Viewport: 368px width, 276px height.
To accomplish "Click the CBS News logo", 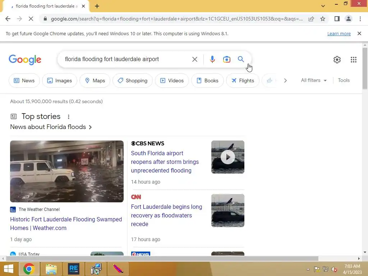I will point(147,143).
